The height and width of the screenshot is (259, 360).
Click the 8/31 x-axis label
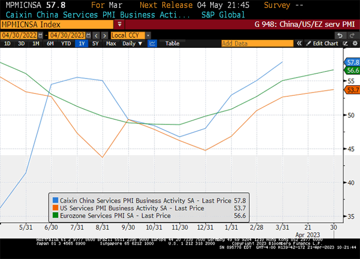click(102, 227)
